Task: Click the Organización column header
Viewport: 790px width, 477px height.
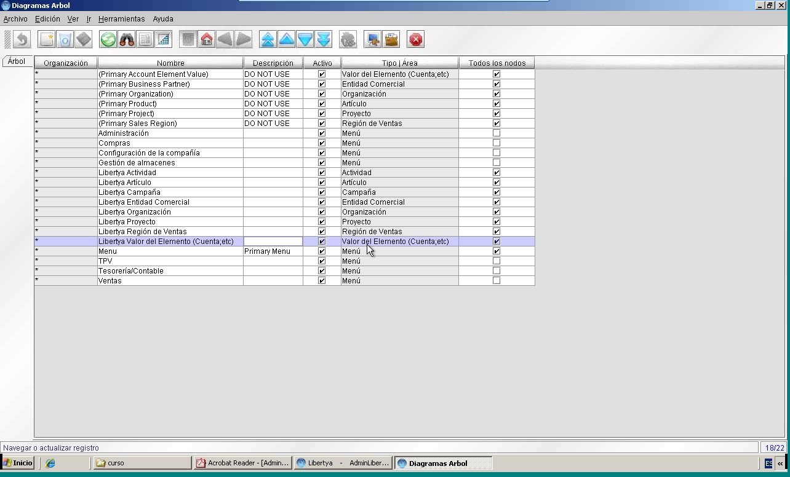Action: point(66,63)
